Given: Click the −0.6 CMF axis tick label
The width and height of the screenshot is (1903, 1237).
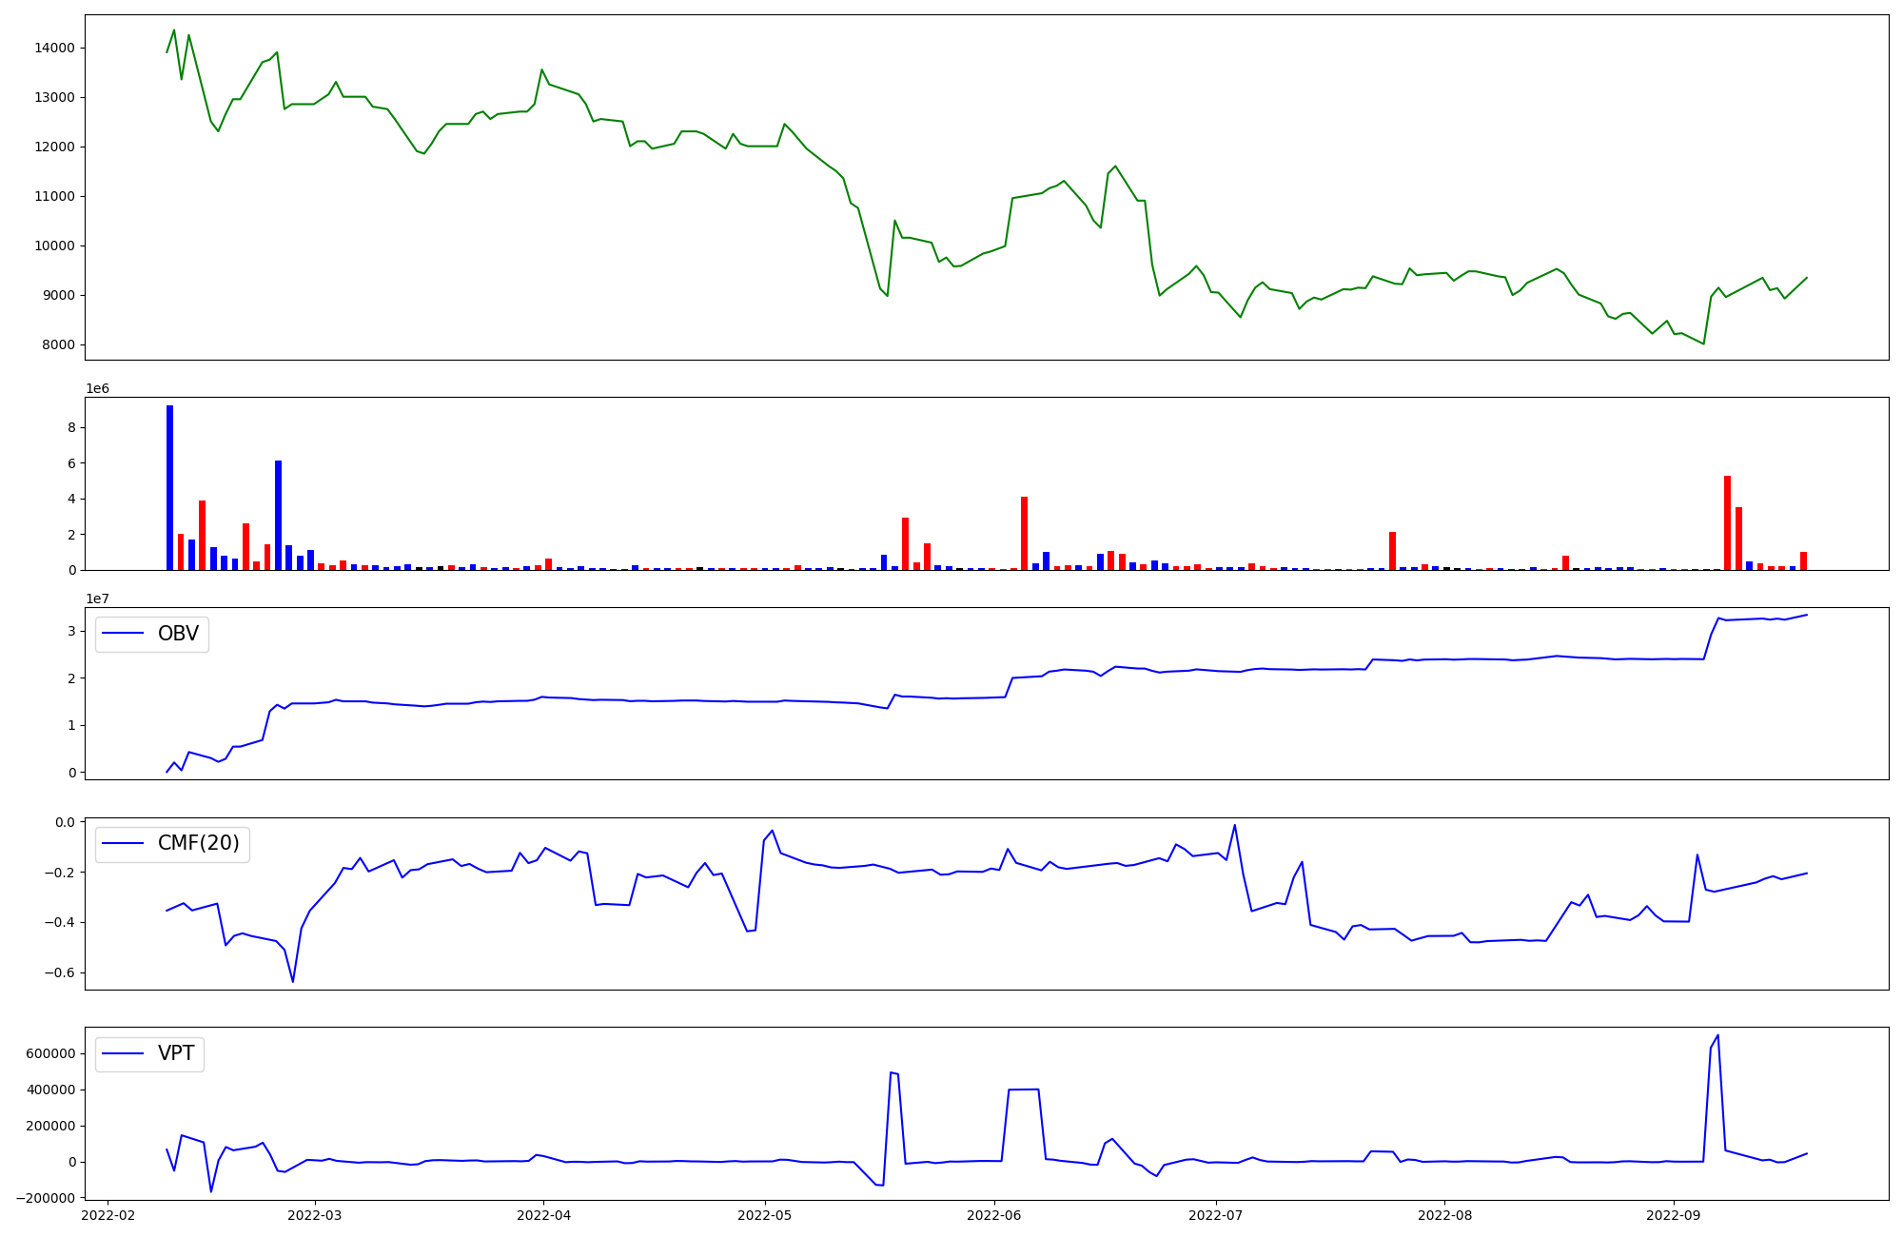Looking at the screenshot, I should pyautogui.click(x=59, y=972).
